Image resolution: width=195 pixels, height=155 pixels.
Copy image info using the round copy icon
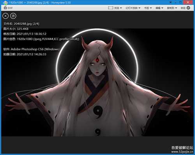pos(13,16)
